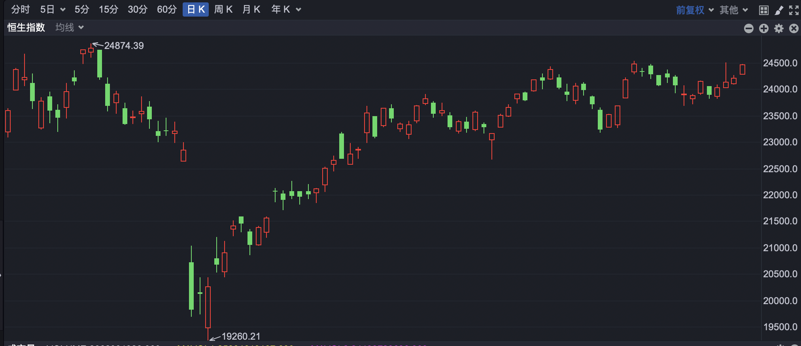This screenshot has width=801, height=346.
Task: Switch to 周K weekly chart
Action: click(223, 9)
